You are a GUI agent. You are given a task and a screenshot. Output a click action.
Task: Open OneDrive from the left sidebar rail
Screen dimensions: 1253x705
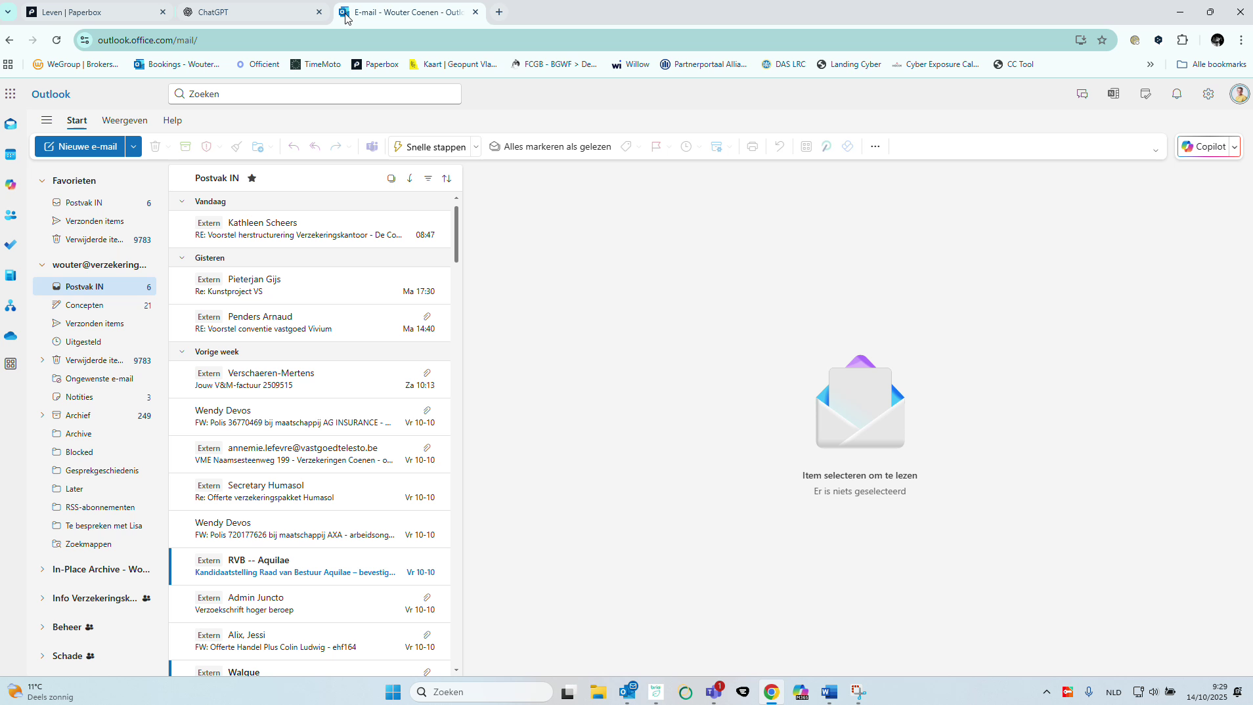(x=11, y=335)
